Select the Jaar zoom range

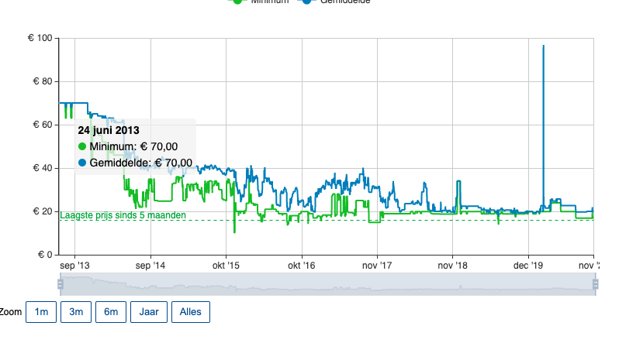coord(149,312)
